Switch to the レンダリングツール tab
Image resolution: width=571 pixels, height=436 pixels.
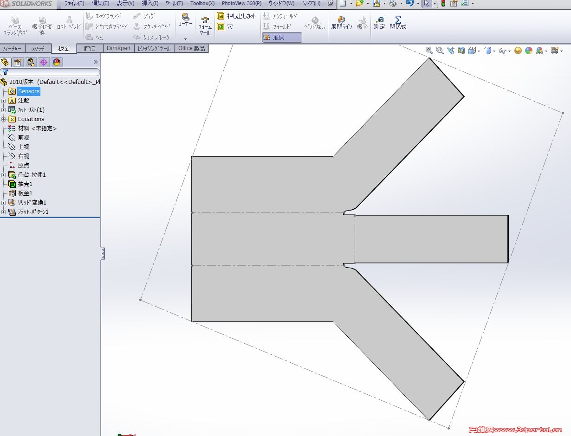click(x=155, y=48)
